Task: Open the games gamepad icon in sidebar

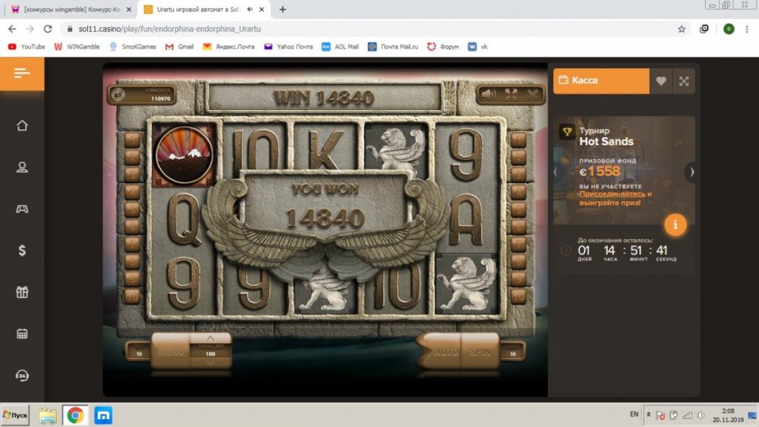Action: pos(22,209)
